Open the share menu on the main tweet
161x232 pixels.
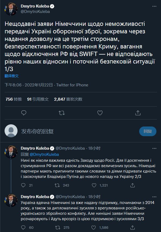coord(138,113)
